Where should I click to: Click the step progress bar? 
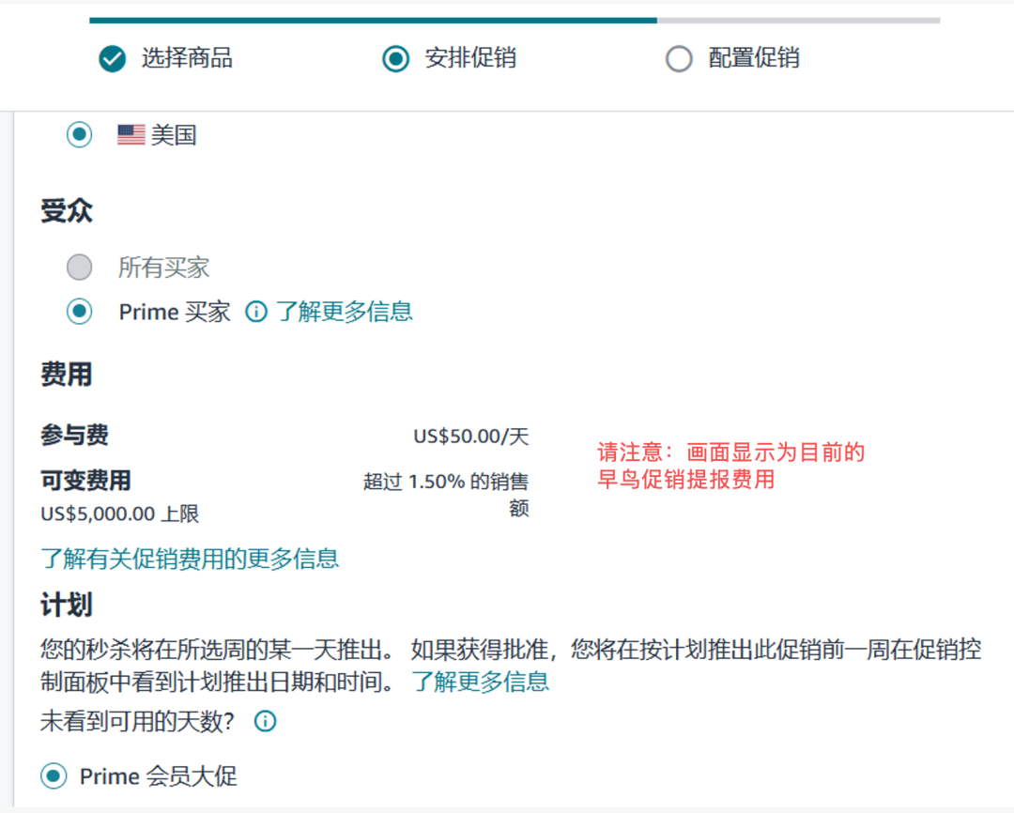click(x=515, y=21)
